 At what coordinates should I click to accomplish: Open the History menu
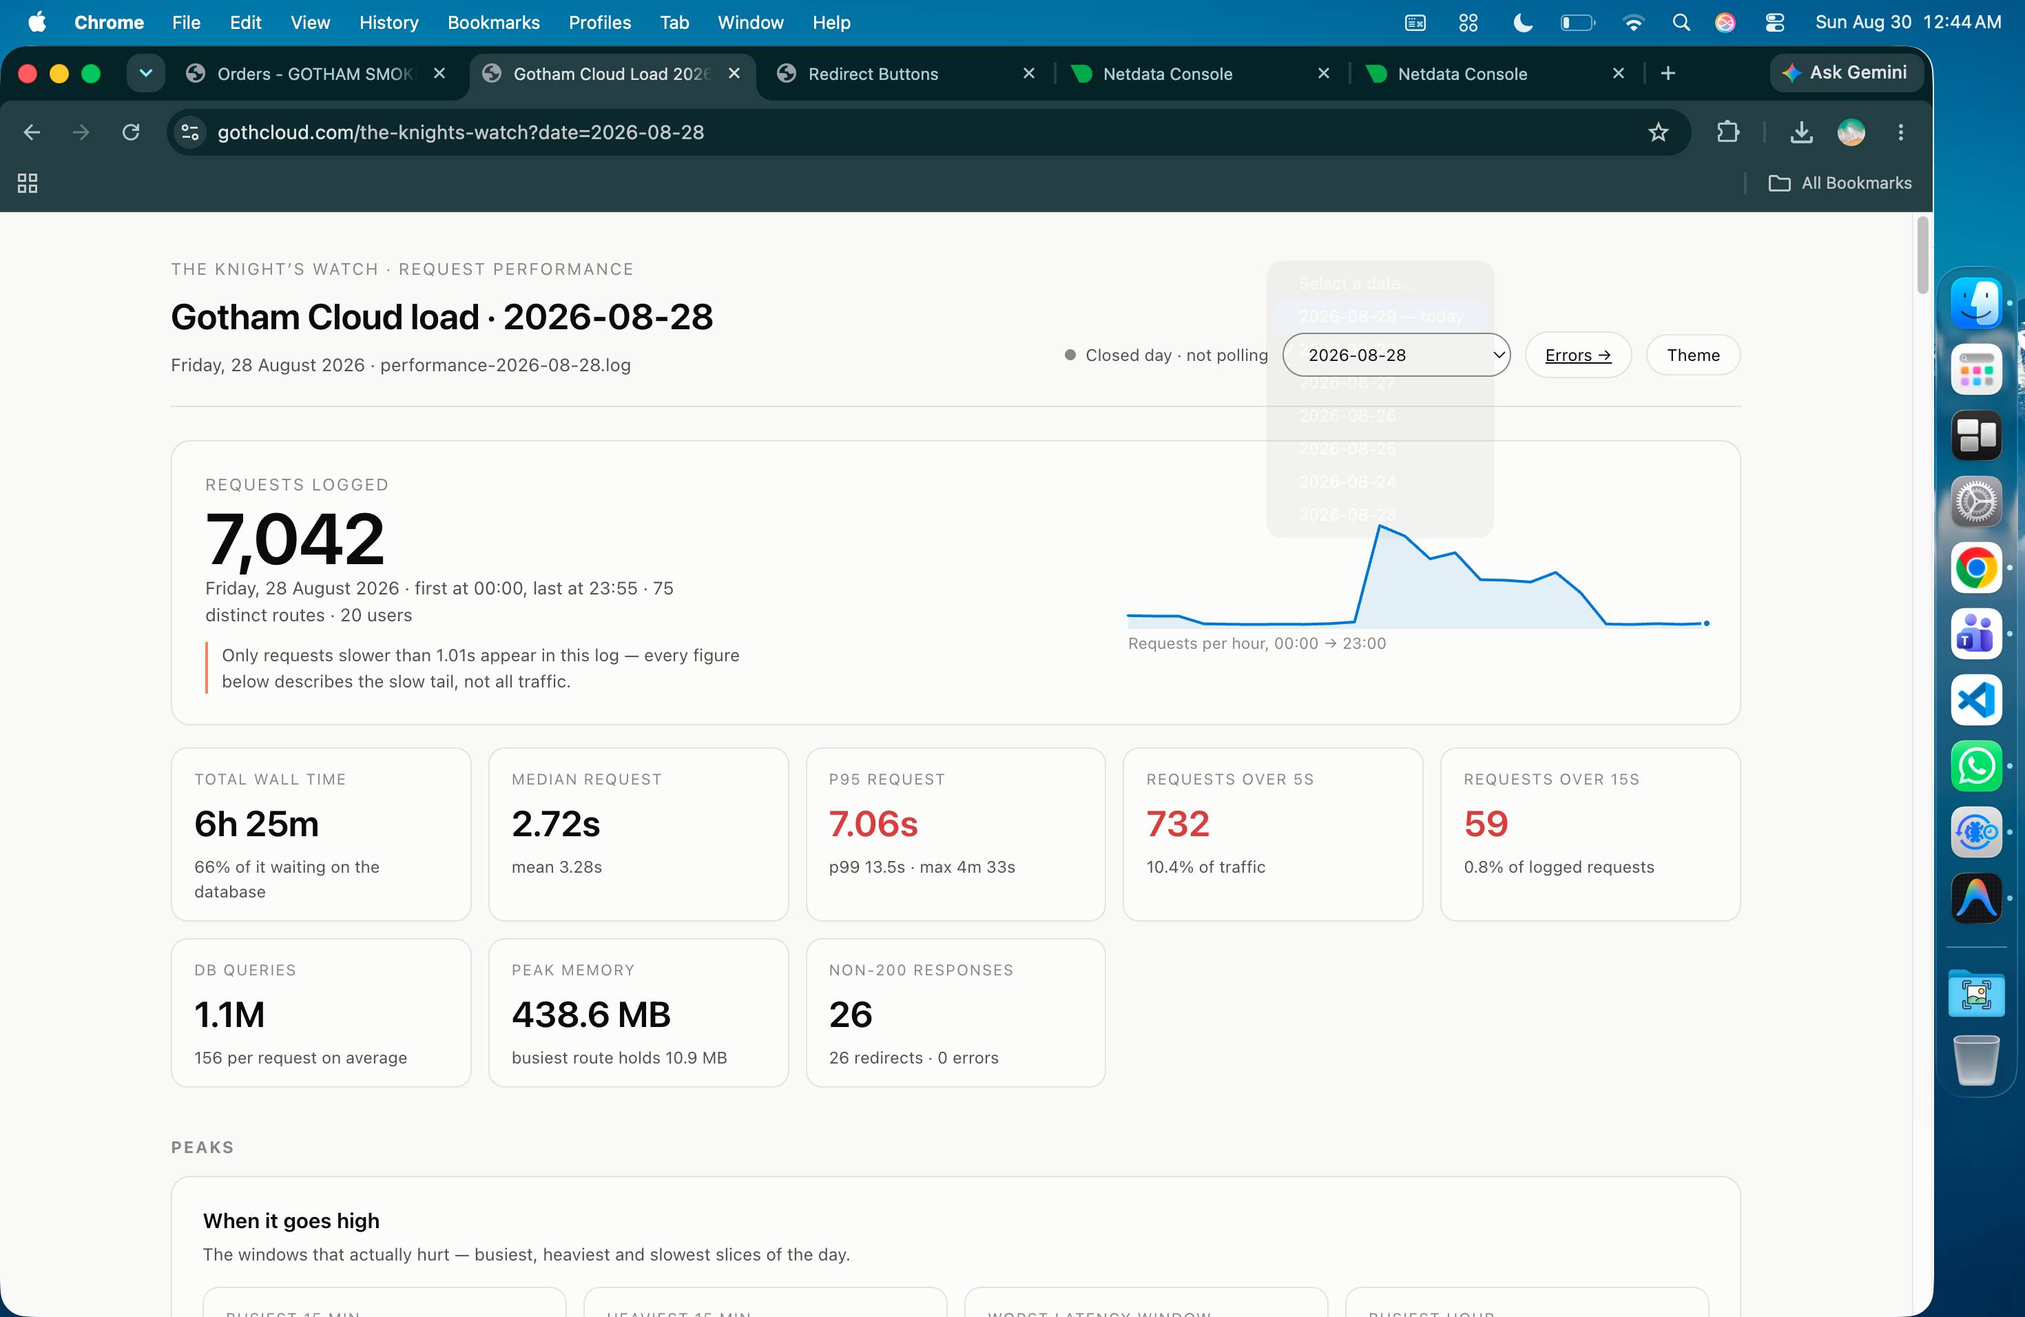pos(389,23)
